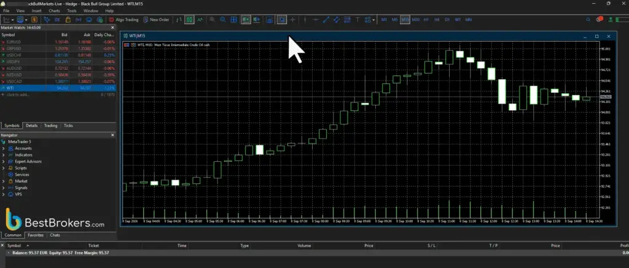Expand the Signals node in Navigator
This screenshot has height=268, width=629.
[x=3, y=188]
